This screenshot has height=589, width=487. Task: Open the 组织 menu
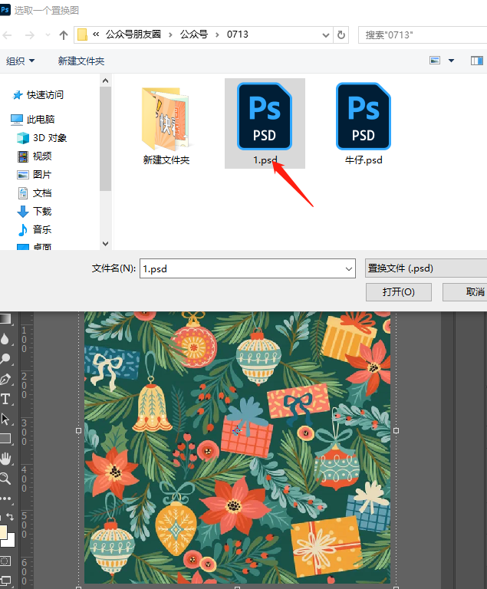[20, 61]
